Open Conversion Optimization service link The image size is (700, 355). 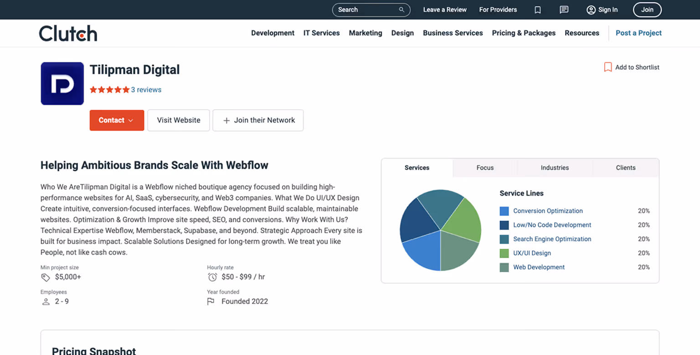click(x=548, y=211)
